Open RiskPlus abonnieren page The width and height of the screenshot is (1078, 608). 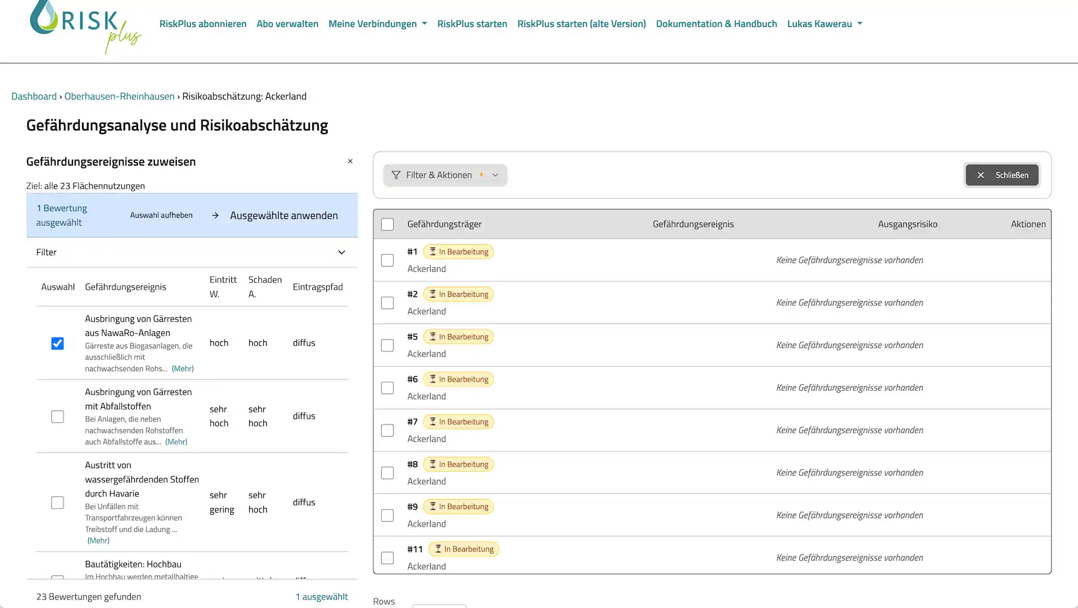point(203,24)
